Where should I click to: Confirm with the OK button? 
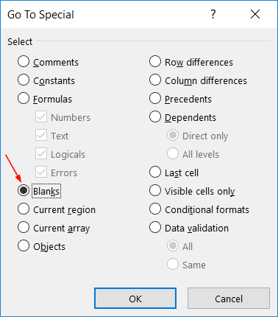[135, 299]
